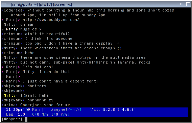Click the small minimize square in title bar
This screenshot has height=123, width=192.
181,4
